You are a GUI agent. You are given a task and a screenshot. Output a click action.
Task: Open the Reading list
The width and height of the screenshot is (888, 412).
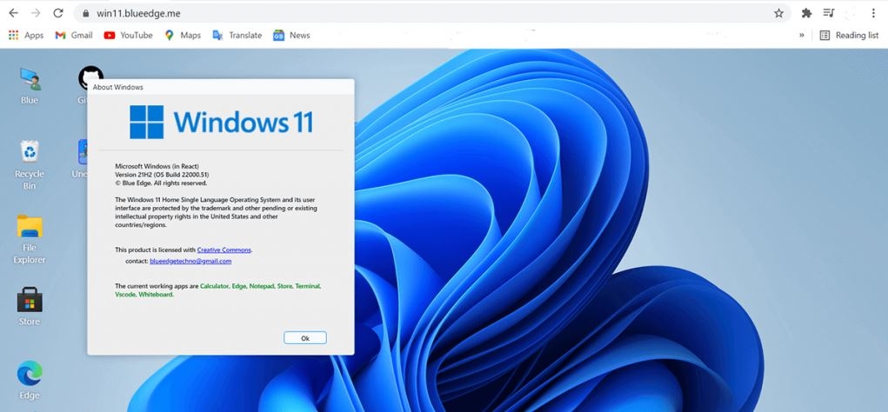click(x=849, y=35)
